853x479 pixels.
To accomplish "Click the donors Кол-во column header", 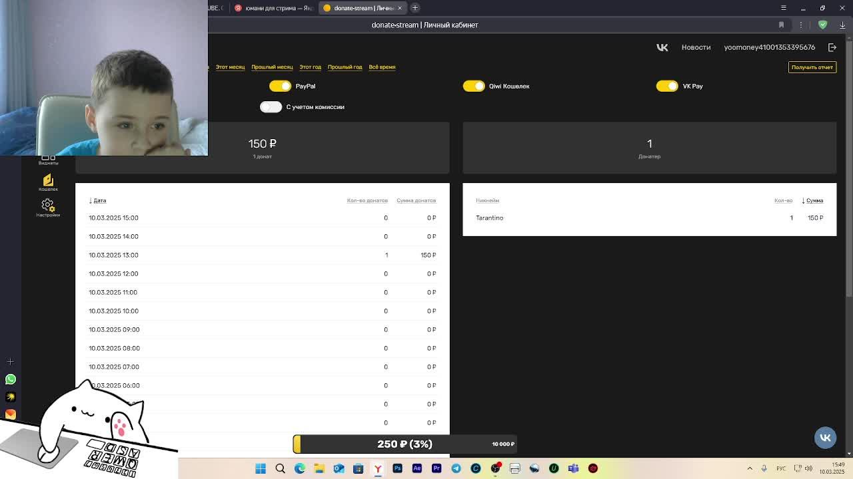I will (x=783, y=200).
